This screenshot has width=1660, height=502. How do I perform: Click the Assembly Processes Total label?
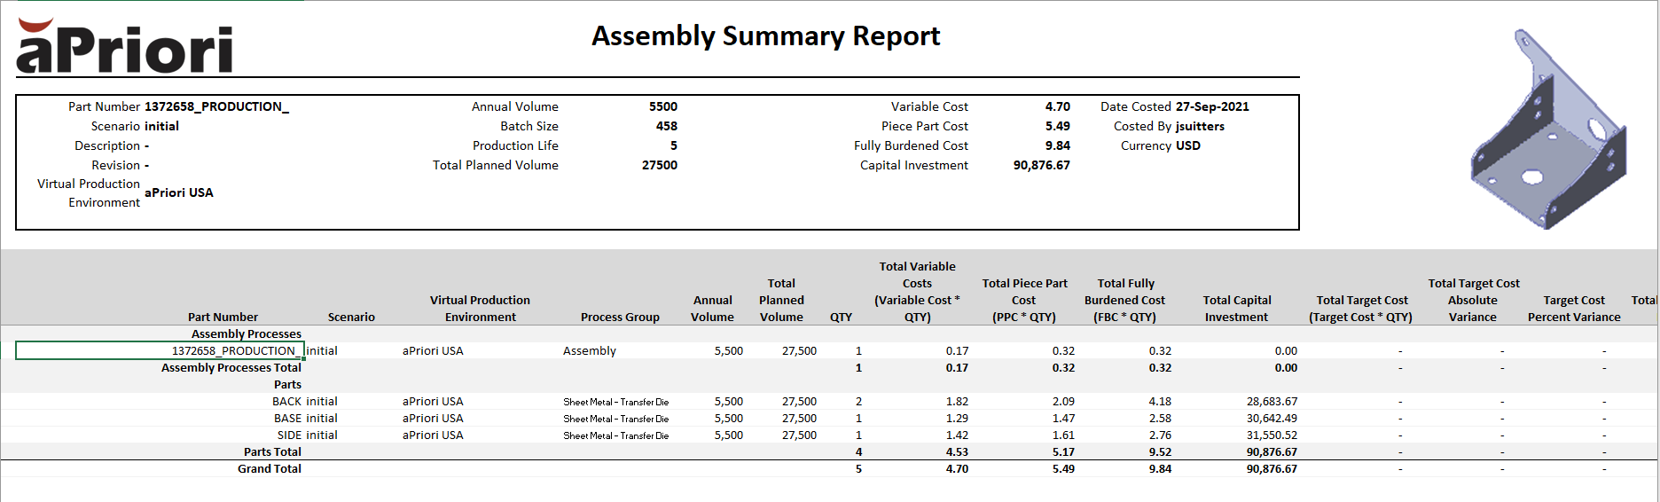[231, 368]
